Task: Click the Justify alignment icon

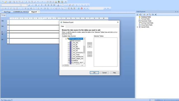Action: point(54,5)
